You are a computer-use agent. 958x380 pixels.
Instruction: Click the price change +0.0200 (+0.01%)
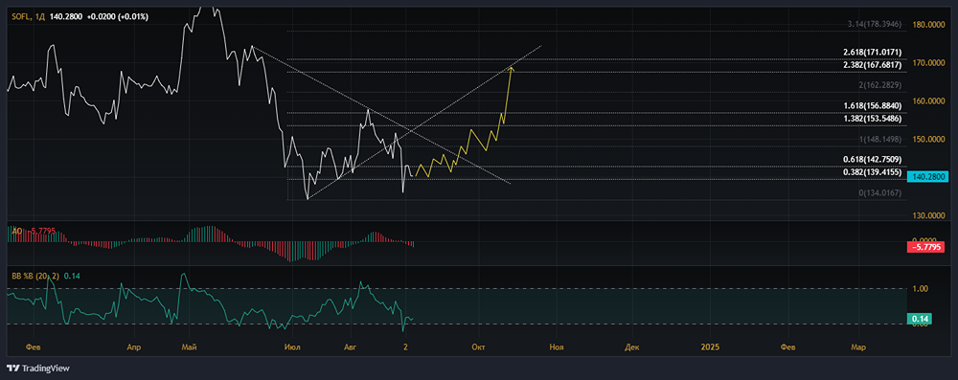[x=116, y=16]
